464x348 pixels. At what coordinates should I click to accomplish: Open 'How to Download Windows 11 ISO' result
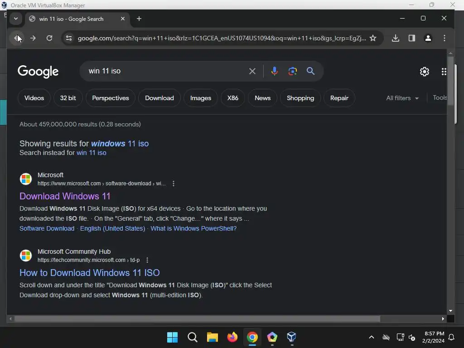90,272
